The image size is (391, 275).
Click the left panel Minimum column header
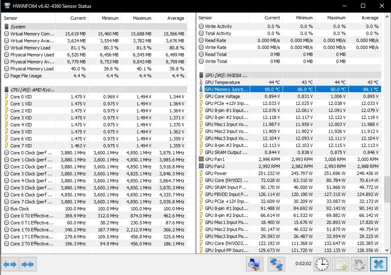click(105, 18)
